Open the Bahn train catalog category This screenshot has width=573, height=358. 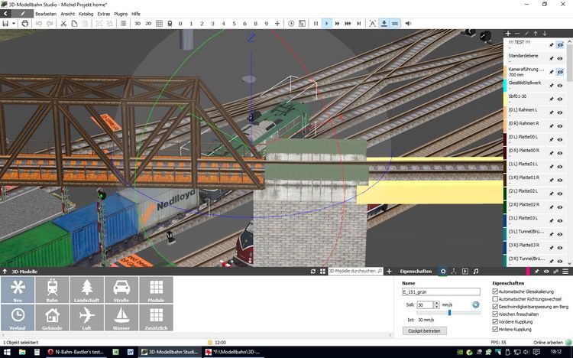point(52,291)
